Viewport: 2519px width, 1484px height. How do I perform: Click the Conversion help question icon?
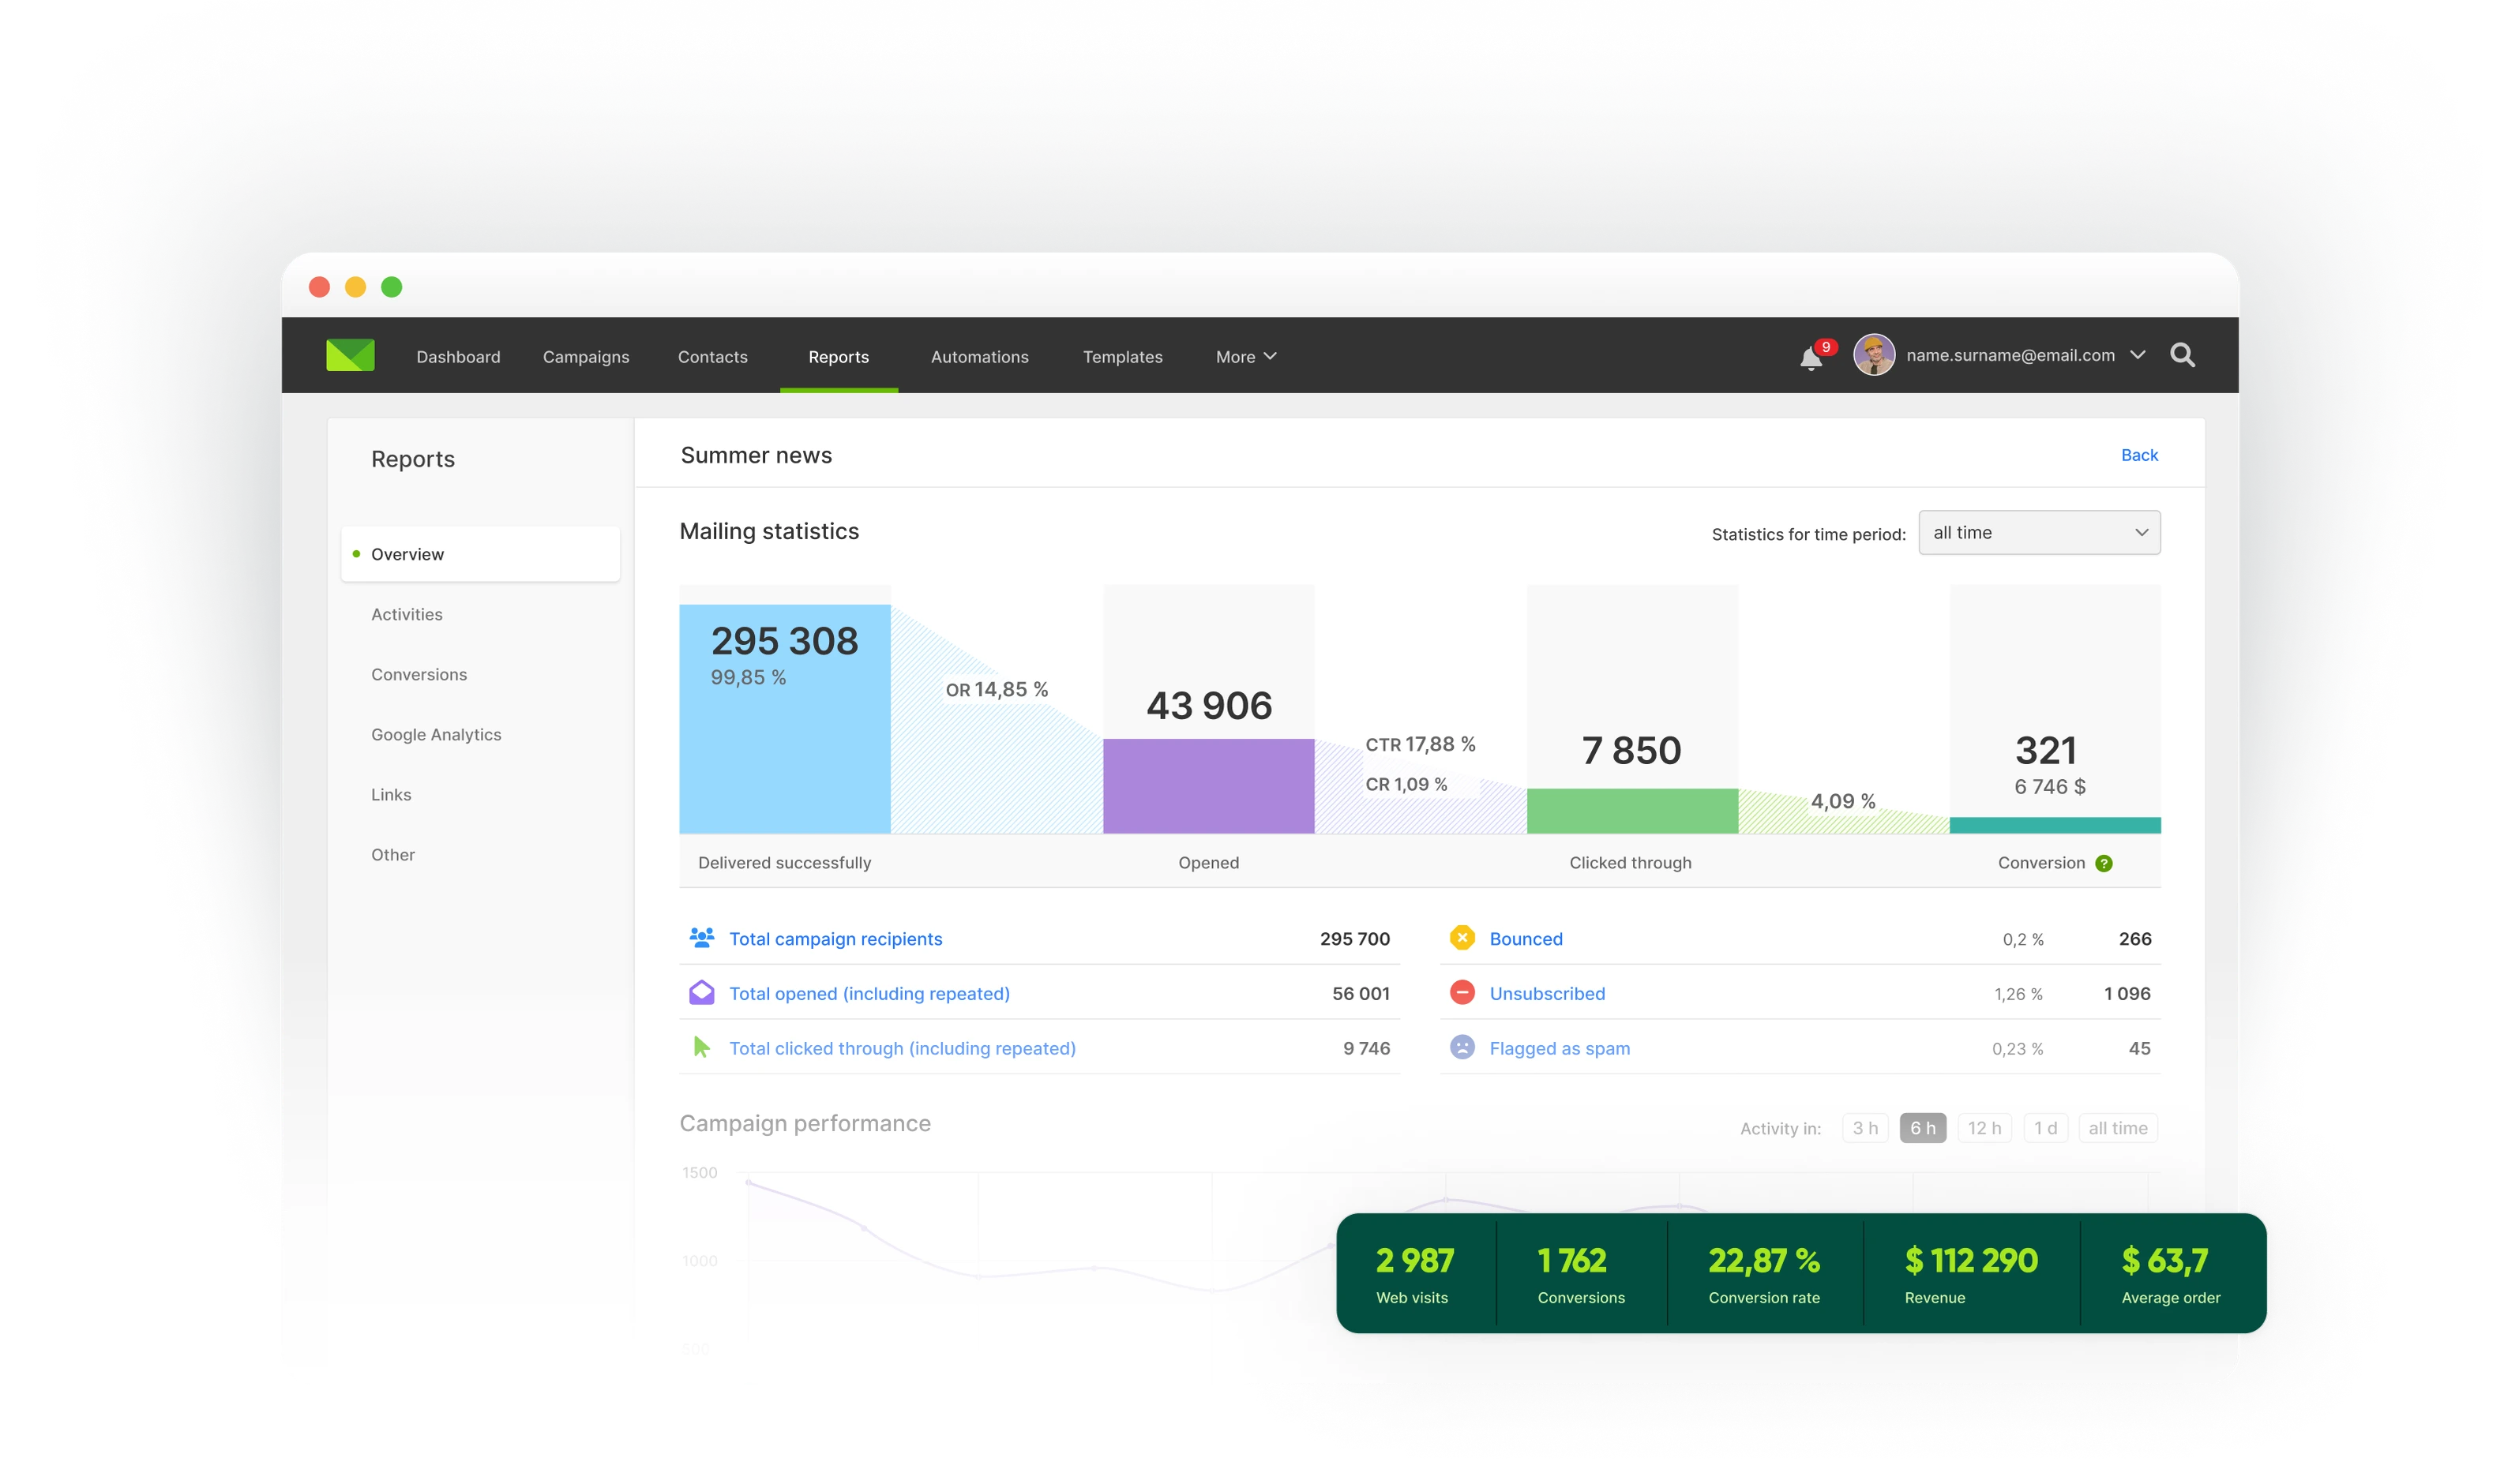click(x=2104, y=863)
